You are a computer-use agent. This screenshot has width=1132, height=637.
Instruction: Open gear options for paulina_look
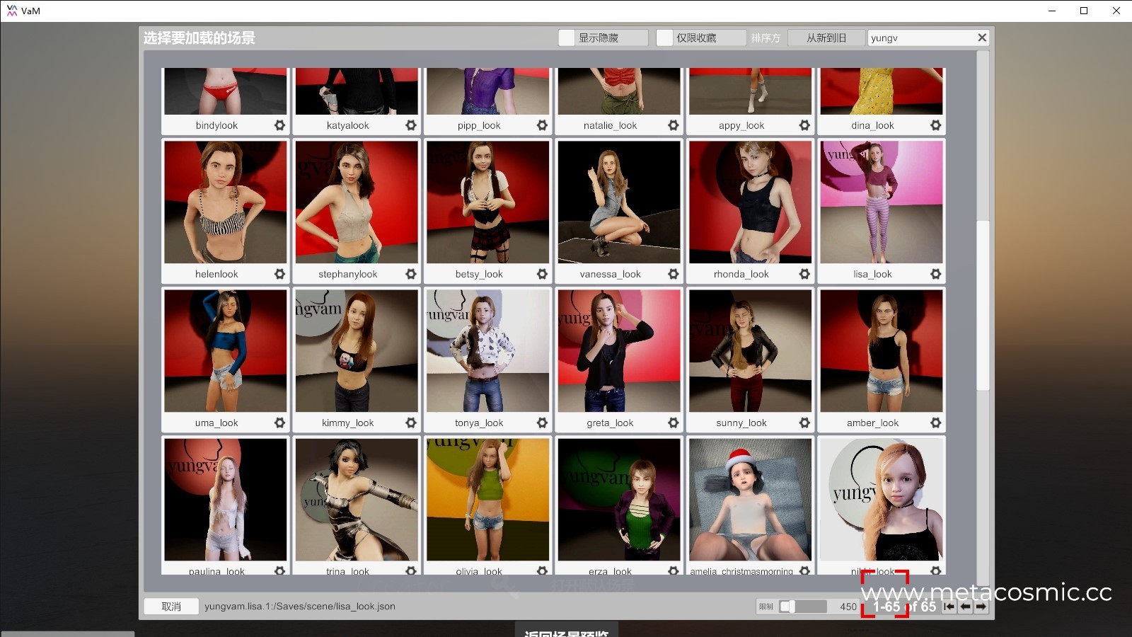pos(279,570)
